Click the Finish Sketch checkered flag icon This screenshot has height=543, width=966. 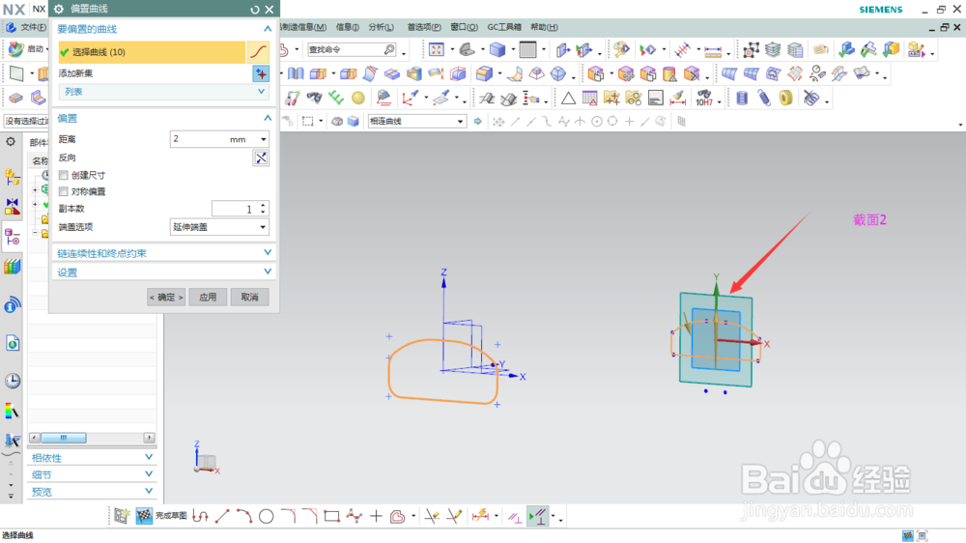[144, 516]
